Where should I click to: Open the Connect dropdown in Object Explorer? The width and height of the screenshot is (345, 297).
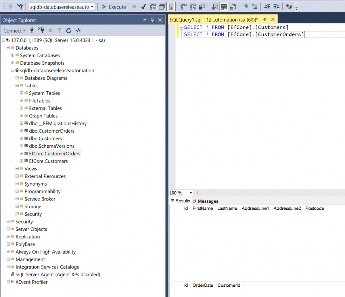coord(14,31)
